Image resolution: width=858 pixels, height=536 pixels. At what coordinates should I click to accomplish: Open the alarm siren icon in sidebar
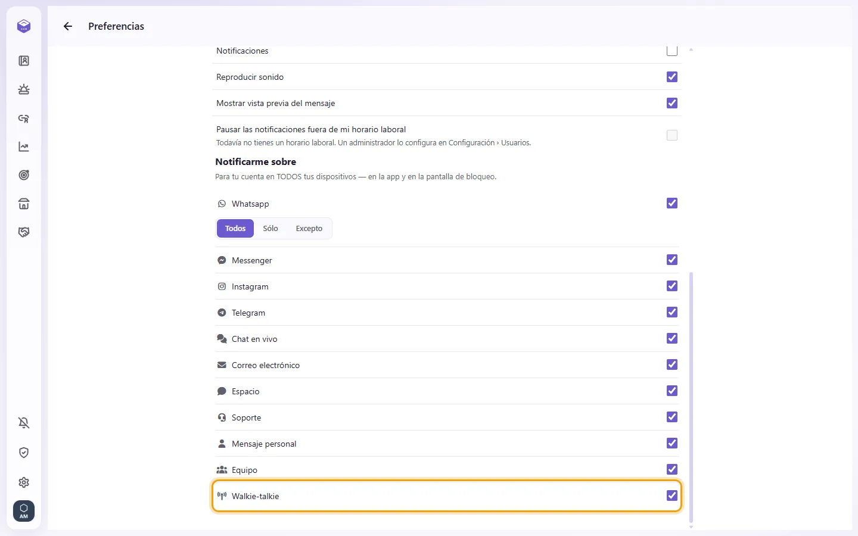click(x=24, y=89)
